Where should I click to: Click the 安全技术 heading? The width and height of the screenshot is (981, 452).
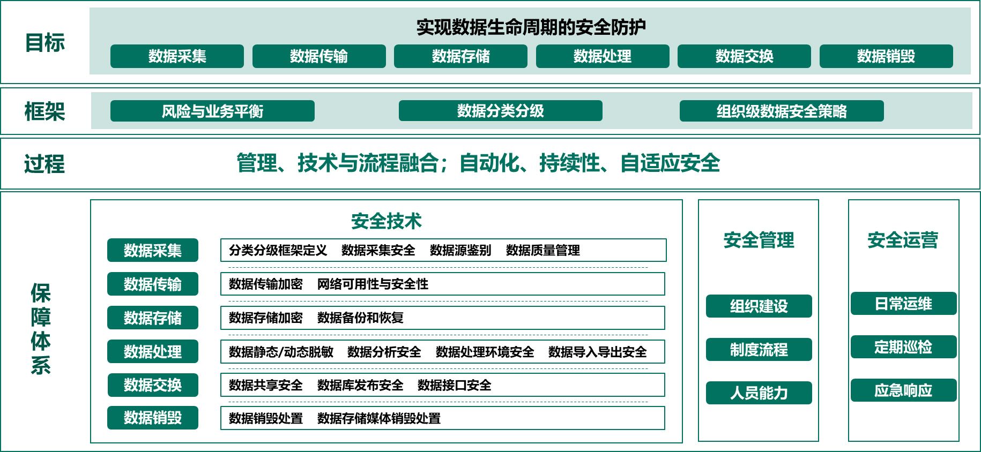point(387,221)
